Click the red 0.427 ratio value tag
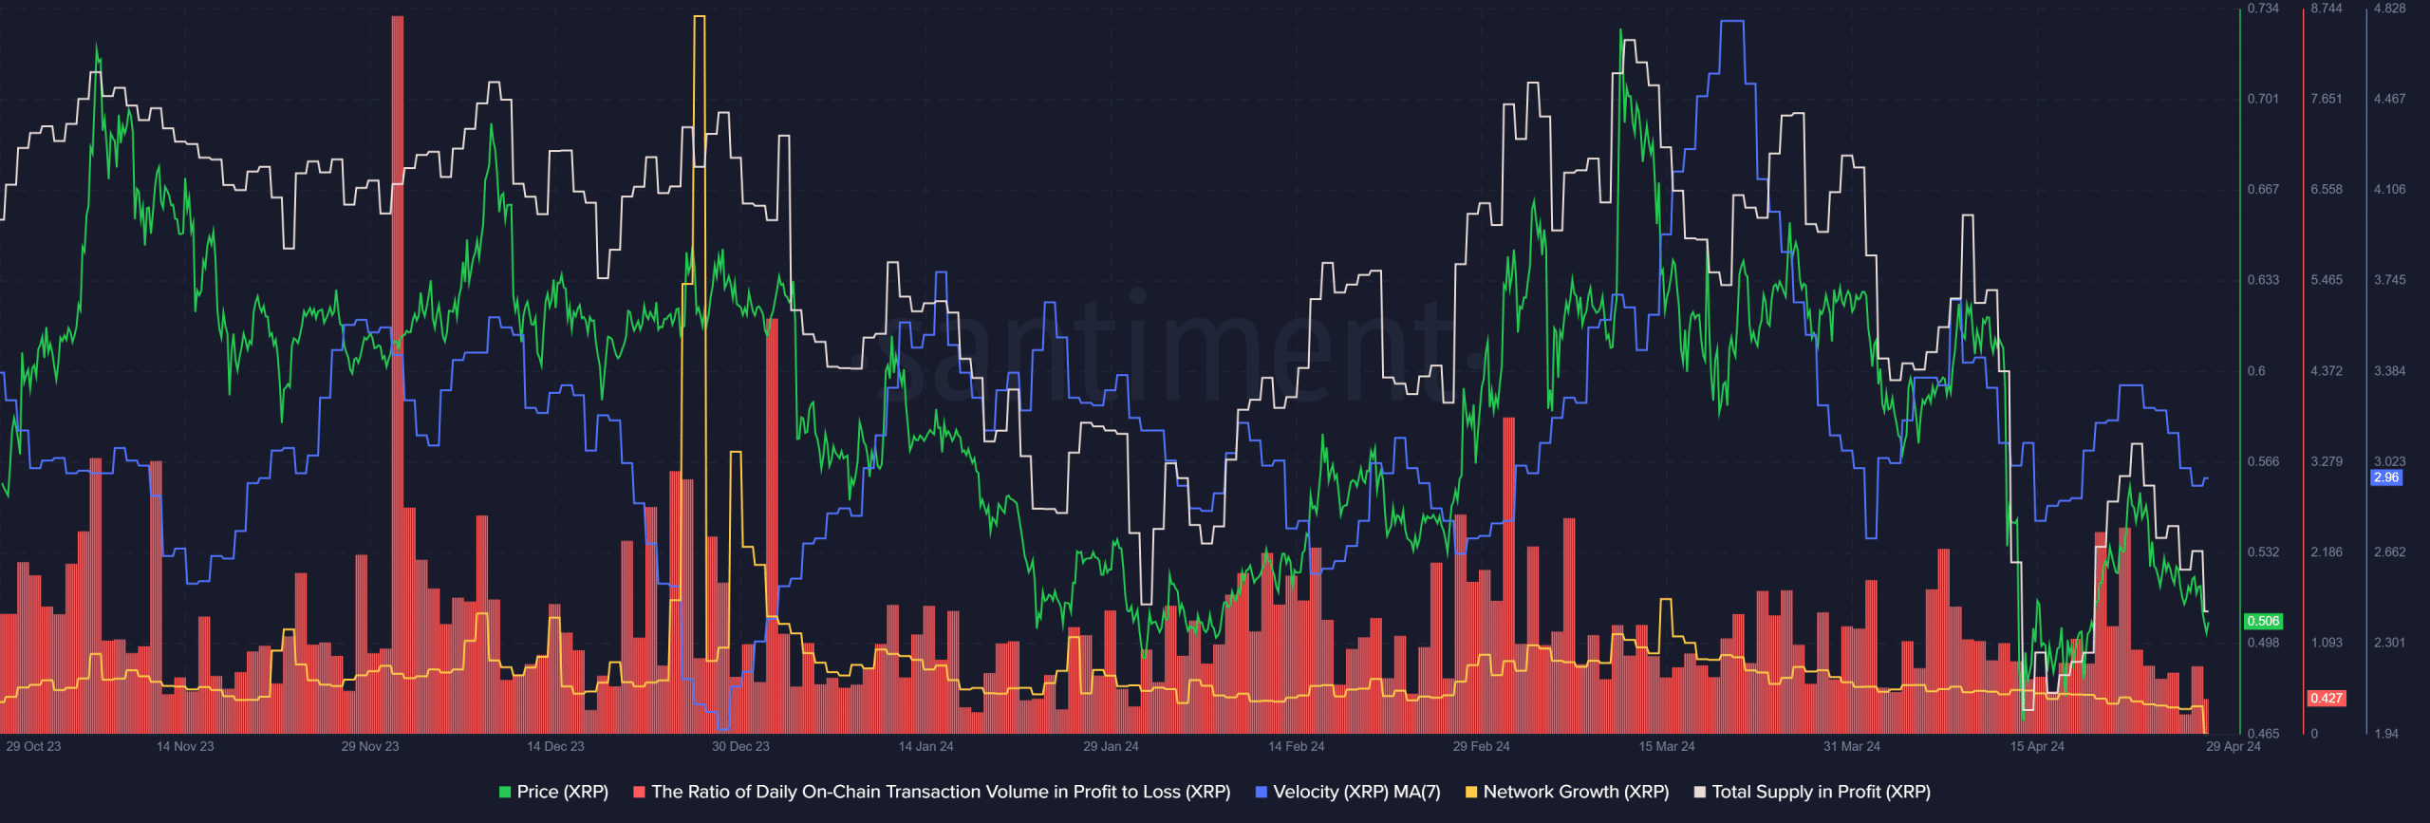This screenshot has width=2430, height=823. 2327,698
